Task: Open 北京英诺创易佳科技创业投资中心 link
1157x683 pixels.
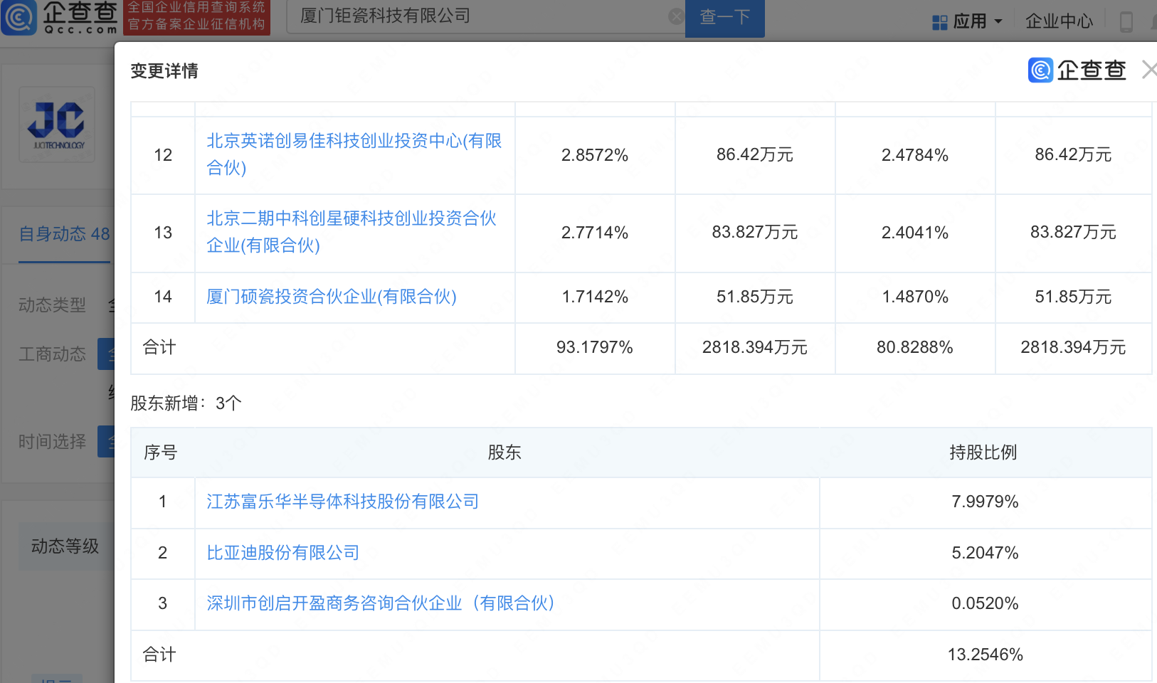Action: (354, 154)
